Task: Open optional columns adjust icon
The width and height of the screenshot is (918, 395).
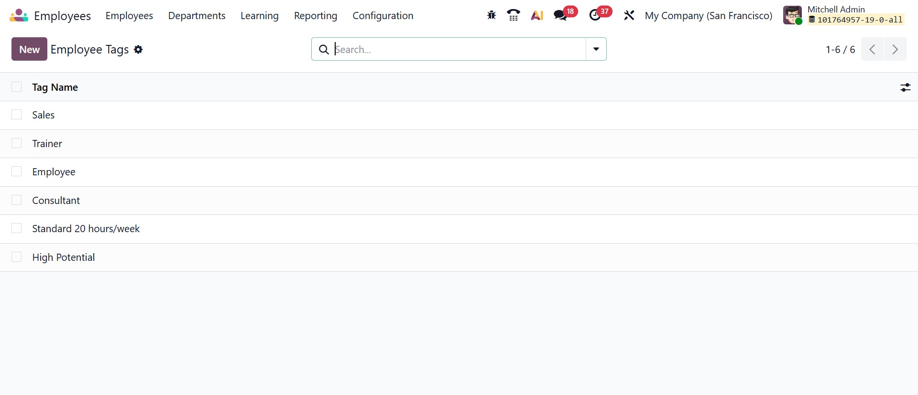Action: (x=906, y=87)
